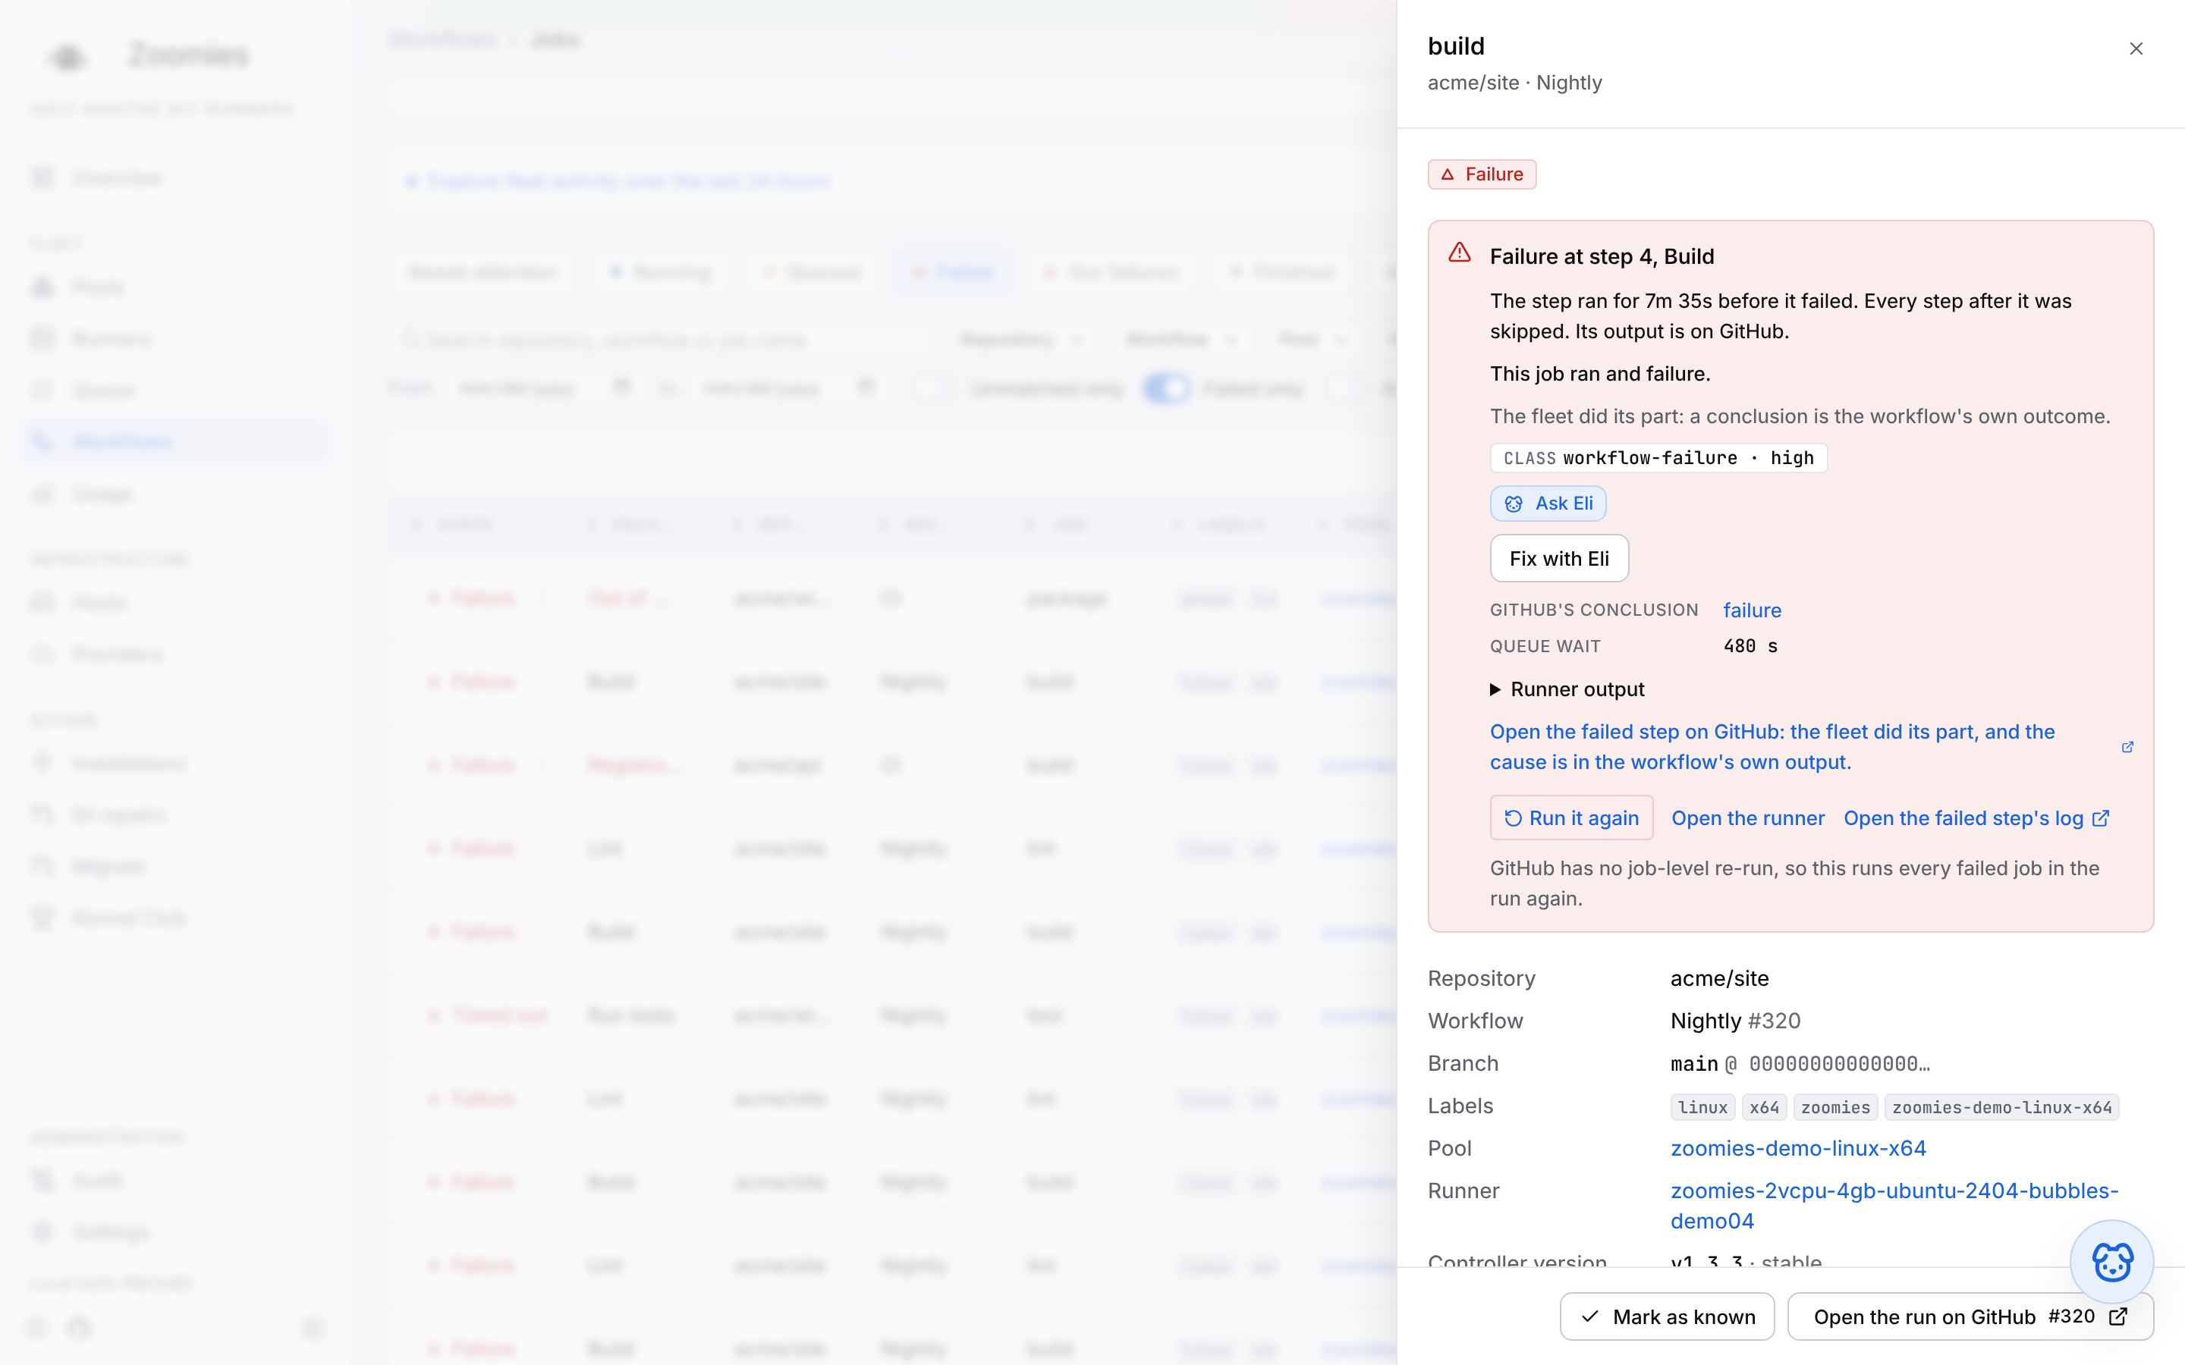Click the failure conclusion link
This screenshot has height=1365, width=2185.
[1752, 610]
